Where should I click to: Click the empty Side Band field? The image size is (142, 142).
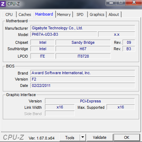pos(60,113)
